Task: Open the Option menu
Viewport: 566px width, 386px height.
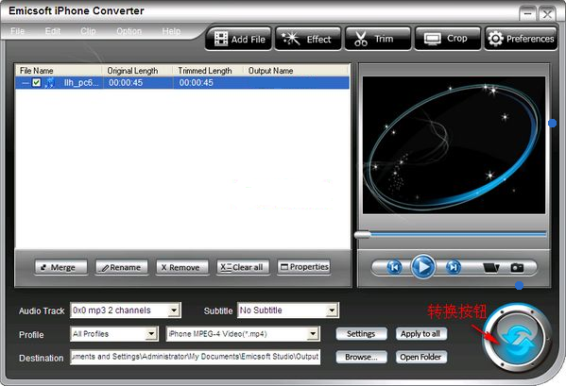Action: click(129, 31)
